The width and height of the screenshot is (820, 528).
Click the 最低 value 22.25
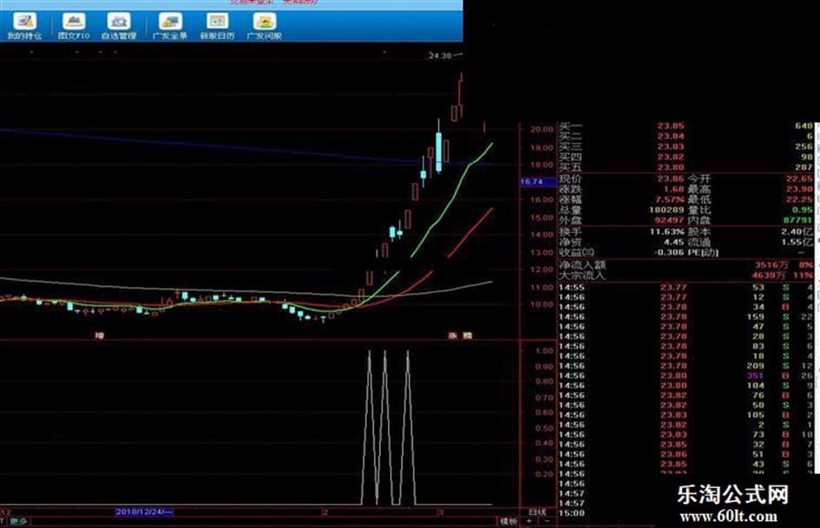coord(799,199)
